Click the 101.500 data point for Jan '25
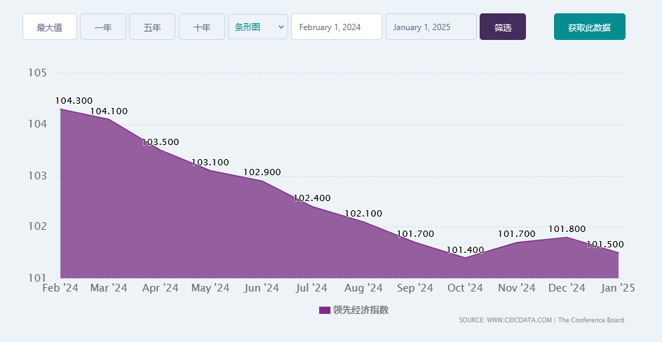Image resolution: width=662 pixels, height=342 pixels. 618,252
